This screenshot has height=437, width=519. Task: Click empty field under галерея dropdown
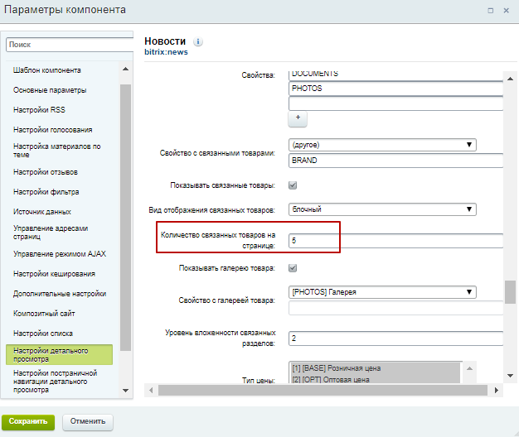(395, 308)
